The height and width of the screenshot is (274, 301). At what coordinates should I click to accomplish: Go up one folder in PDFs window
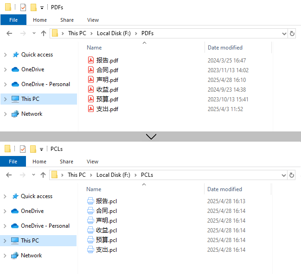click(x=44, y=33)
